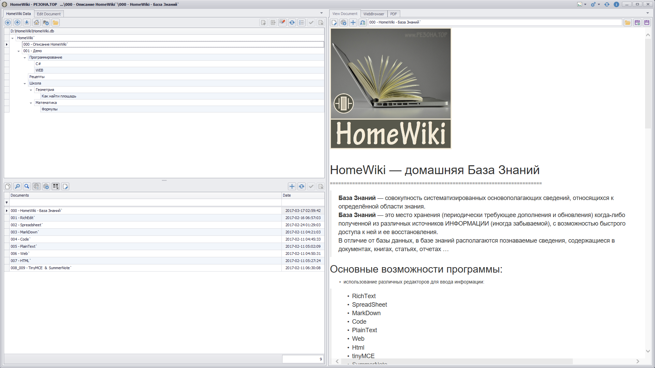Select the 000 - Описание HomeWiki` tree item
Image resolution: width=655 pixels, height=368 pixels.
point(173,44)
